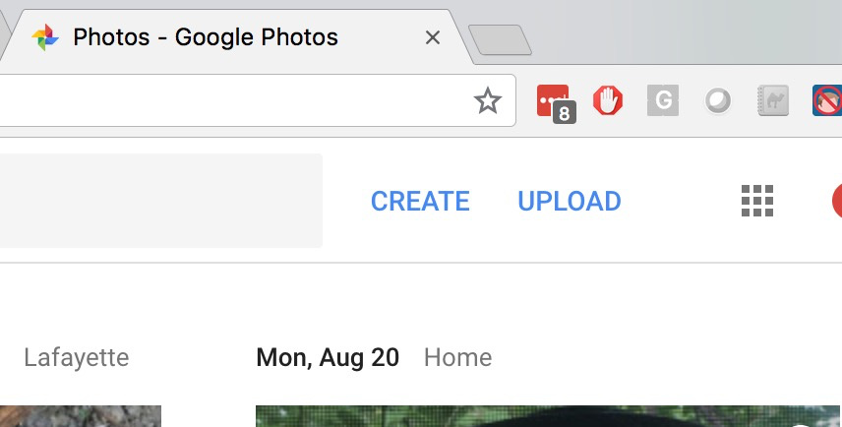Click the crossed-out face extension icon
Image resolution: width=842 pixels, height=427 pixels.
coord(827,100)
